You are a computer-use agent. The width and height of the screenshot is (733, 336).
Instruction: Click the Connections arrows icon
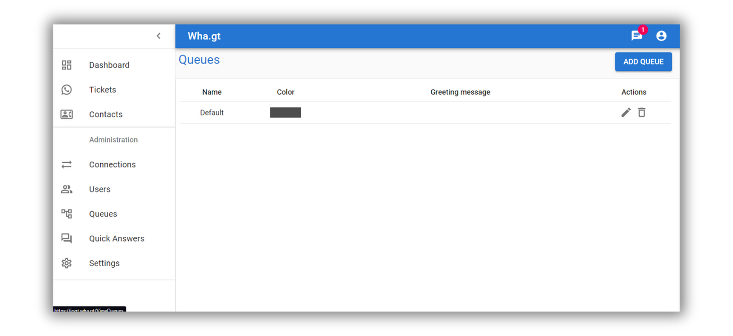click(67, 164)
